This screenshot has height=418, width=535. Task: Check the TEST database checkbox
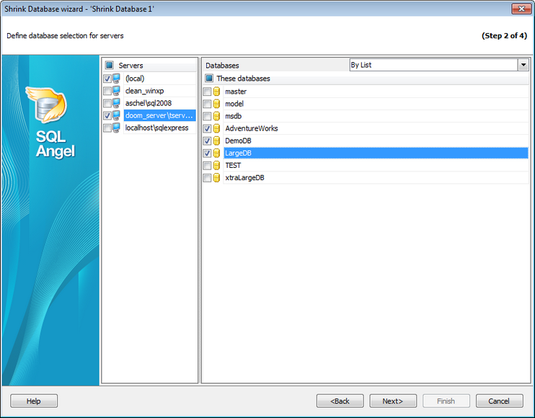[x=207, y=165]
